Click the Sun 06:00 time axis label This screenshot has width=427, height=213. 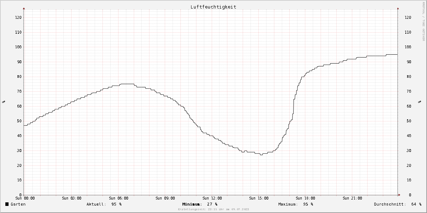coord(118,198)
